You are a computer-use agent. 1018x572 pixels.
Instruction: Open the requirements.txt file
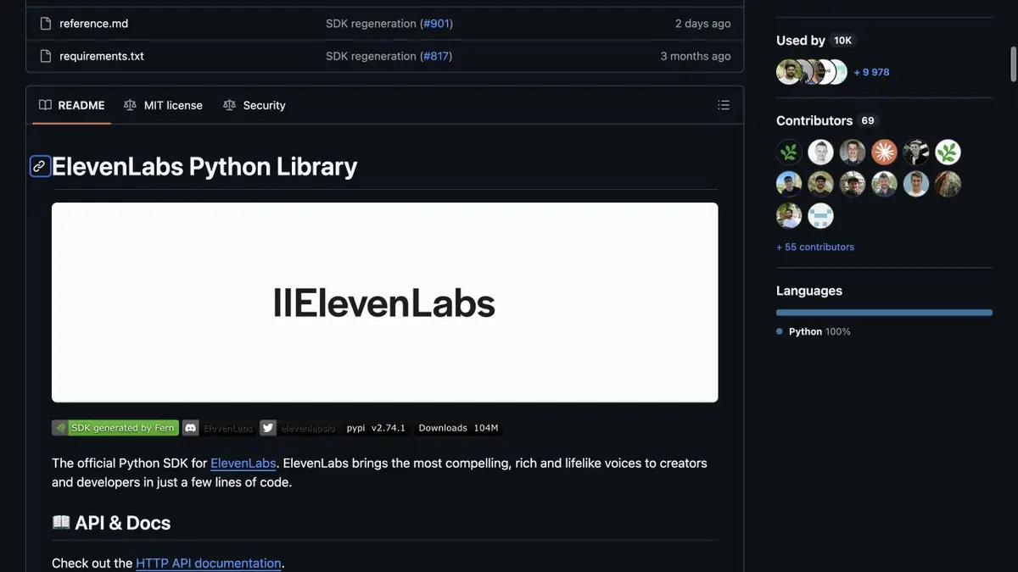tap(102, 56)
